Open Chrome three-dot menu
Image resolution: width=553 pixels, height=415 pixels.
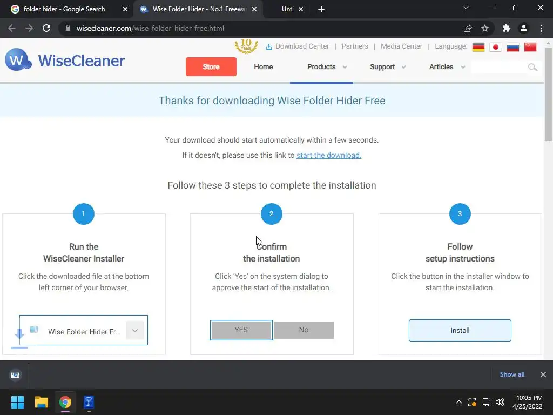click(541, 28)
